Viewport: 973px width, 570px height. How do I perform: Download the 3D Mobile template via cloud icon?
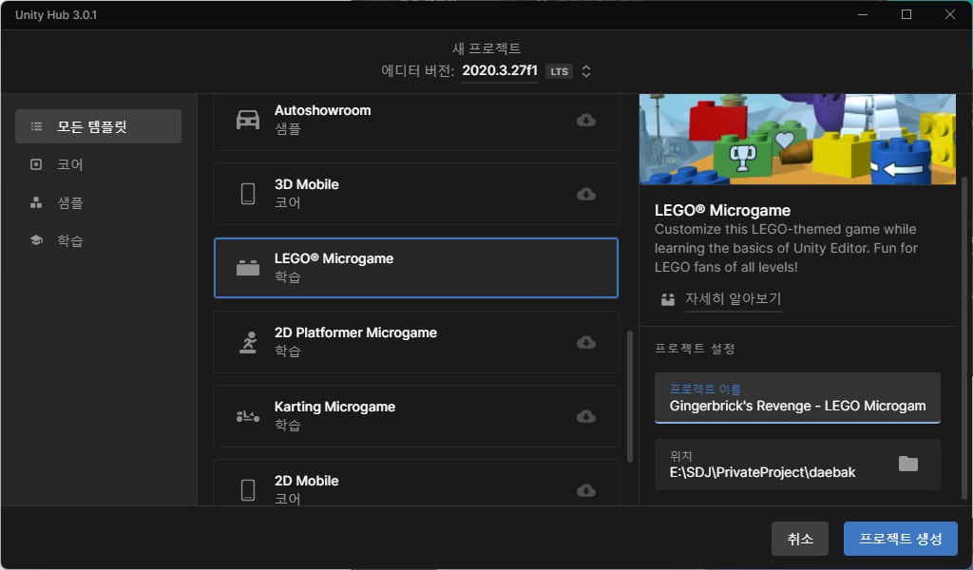point(585,194)
